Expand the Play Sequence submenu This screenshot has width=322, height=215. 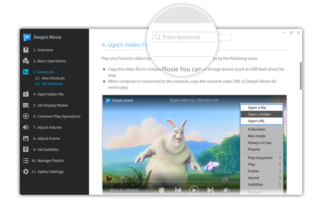pyautogui.click(x=262, y=158)
